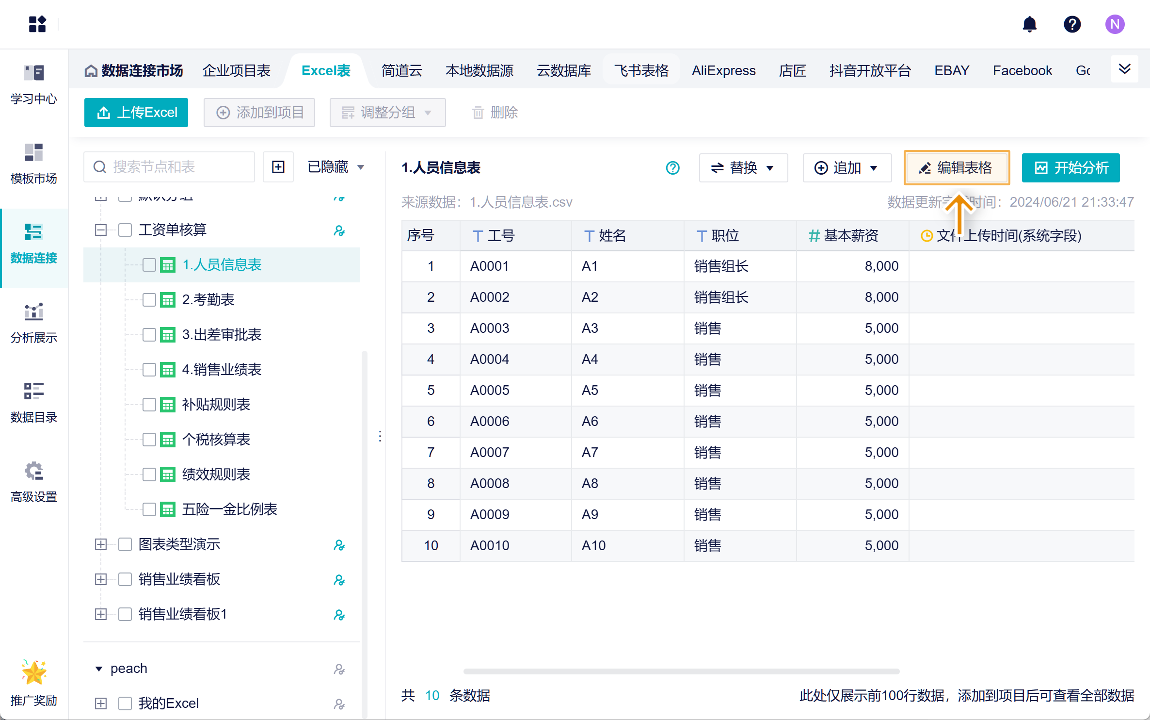Click the table's horizontal scrollbar

click(681, 671)
